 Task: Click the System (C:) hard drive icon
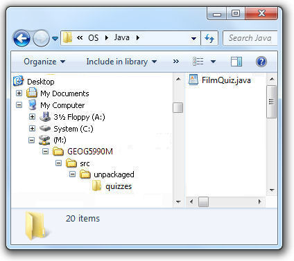click(45, 128)
